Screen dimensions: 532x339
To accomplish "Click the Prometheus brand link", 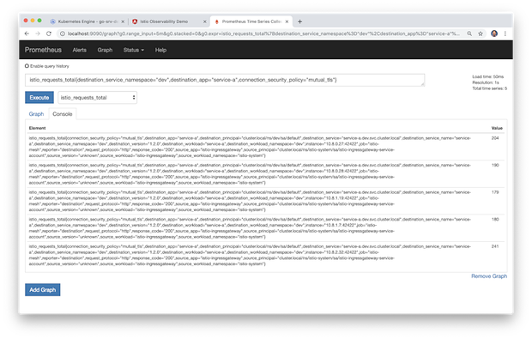I will pyautogui.click(x=43, y=50).
